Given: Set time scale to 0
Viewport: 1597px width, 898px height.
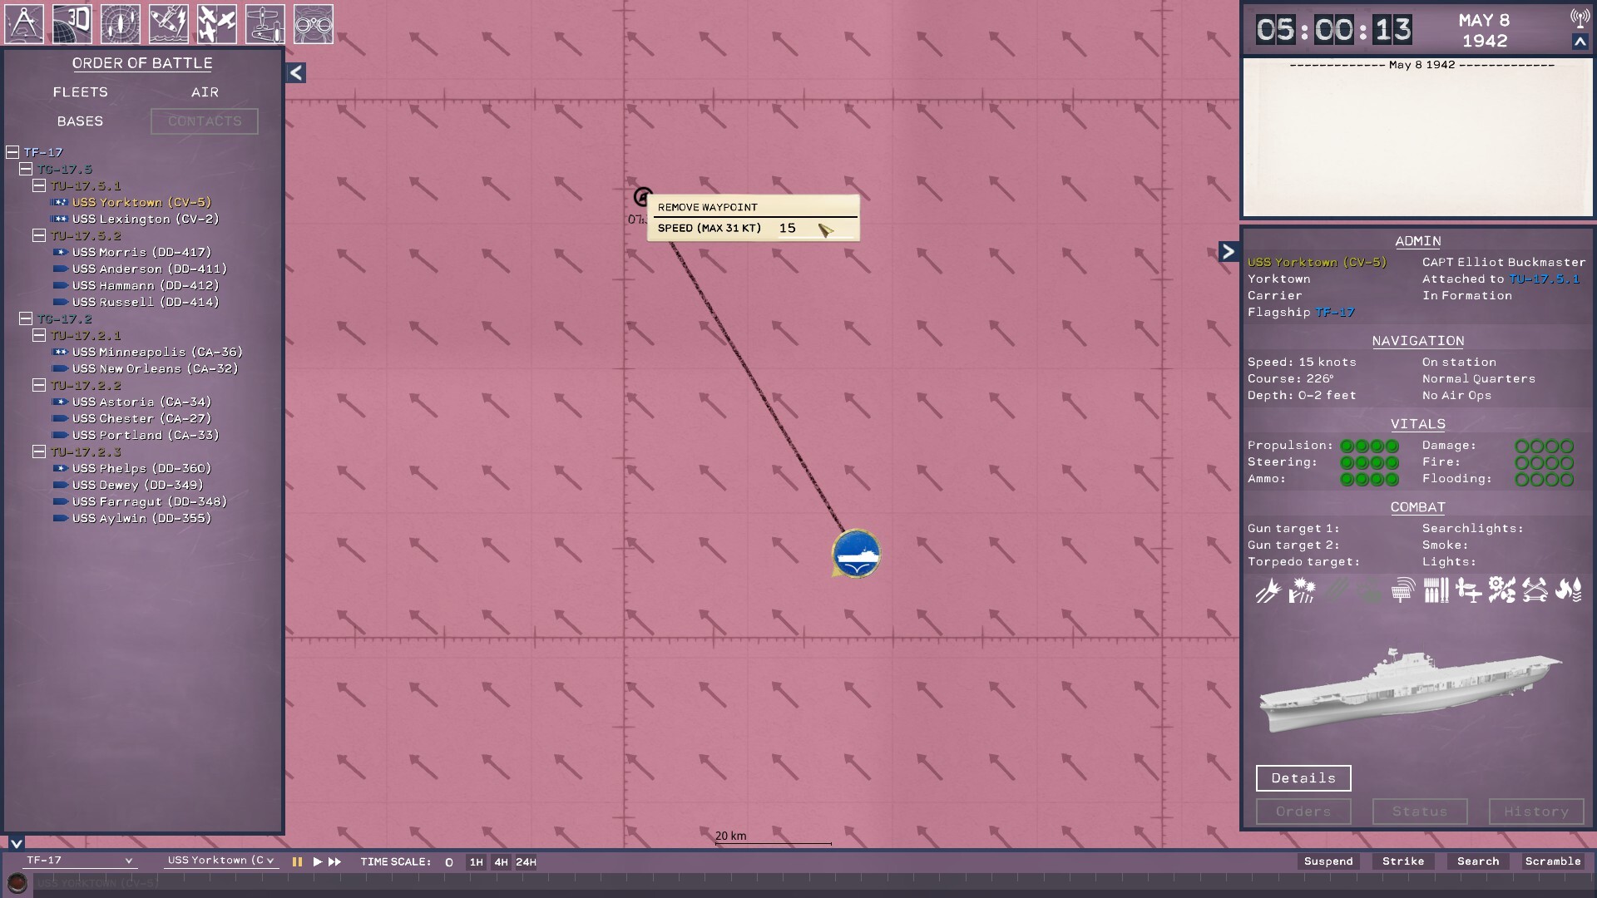Looking at the screenshot, I should pyautogui.click(x=449, y=862).
